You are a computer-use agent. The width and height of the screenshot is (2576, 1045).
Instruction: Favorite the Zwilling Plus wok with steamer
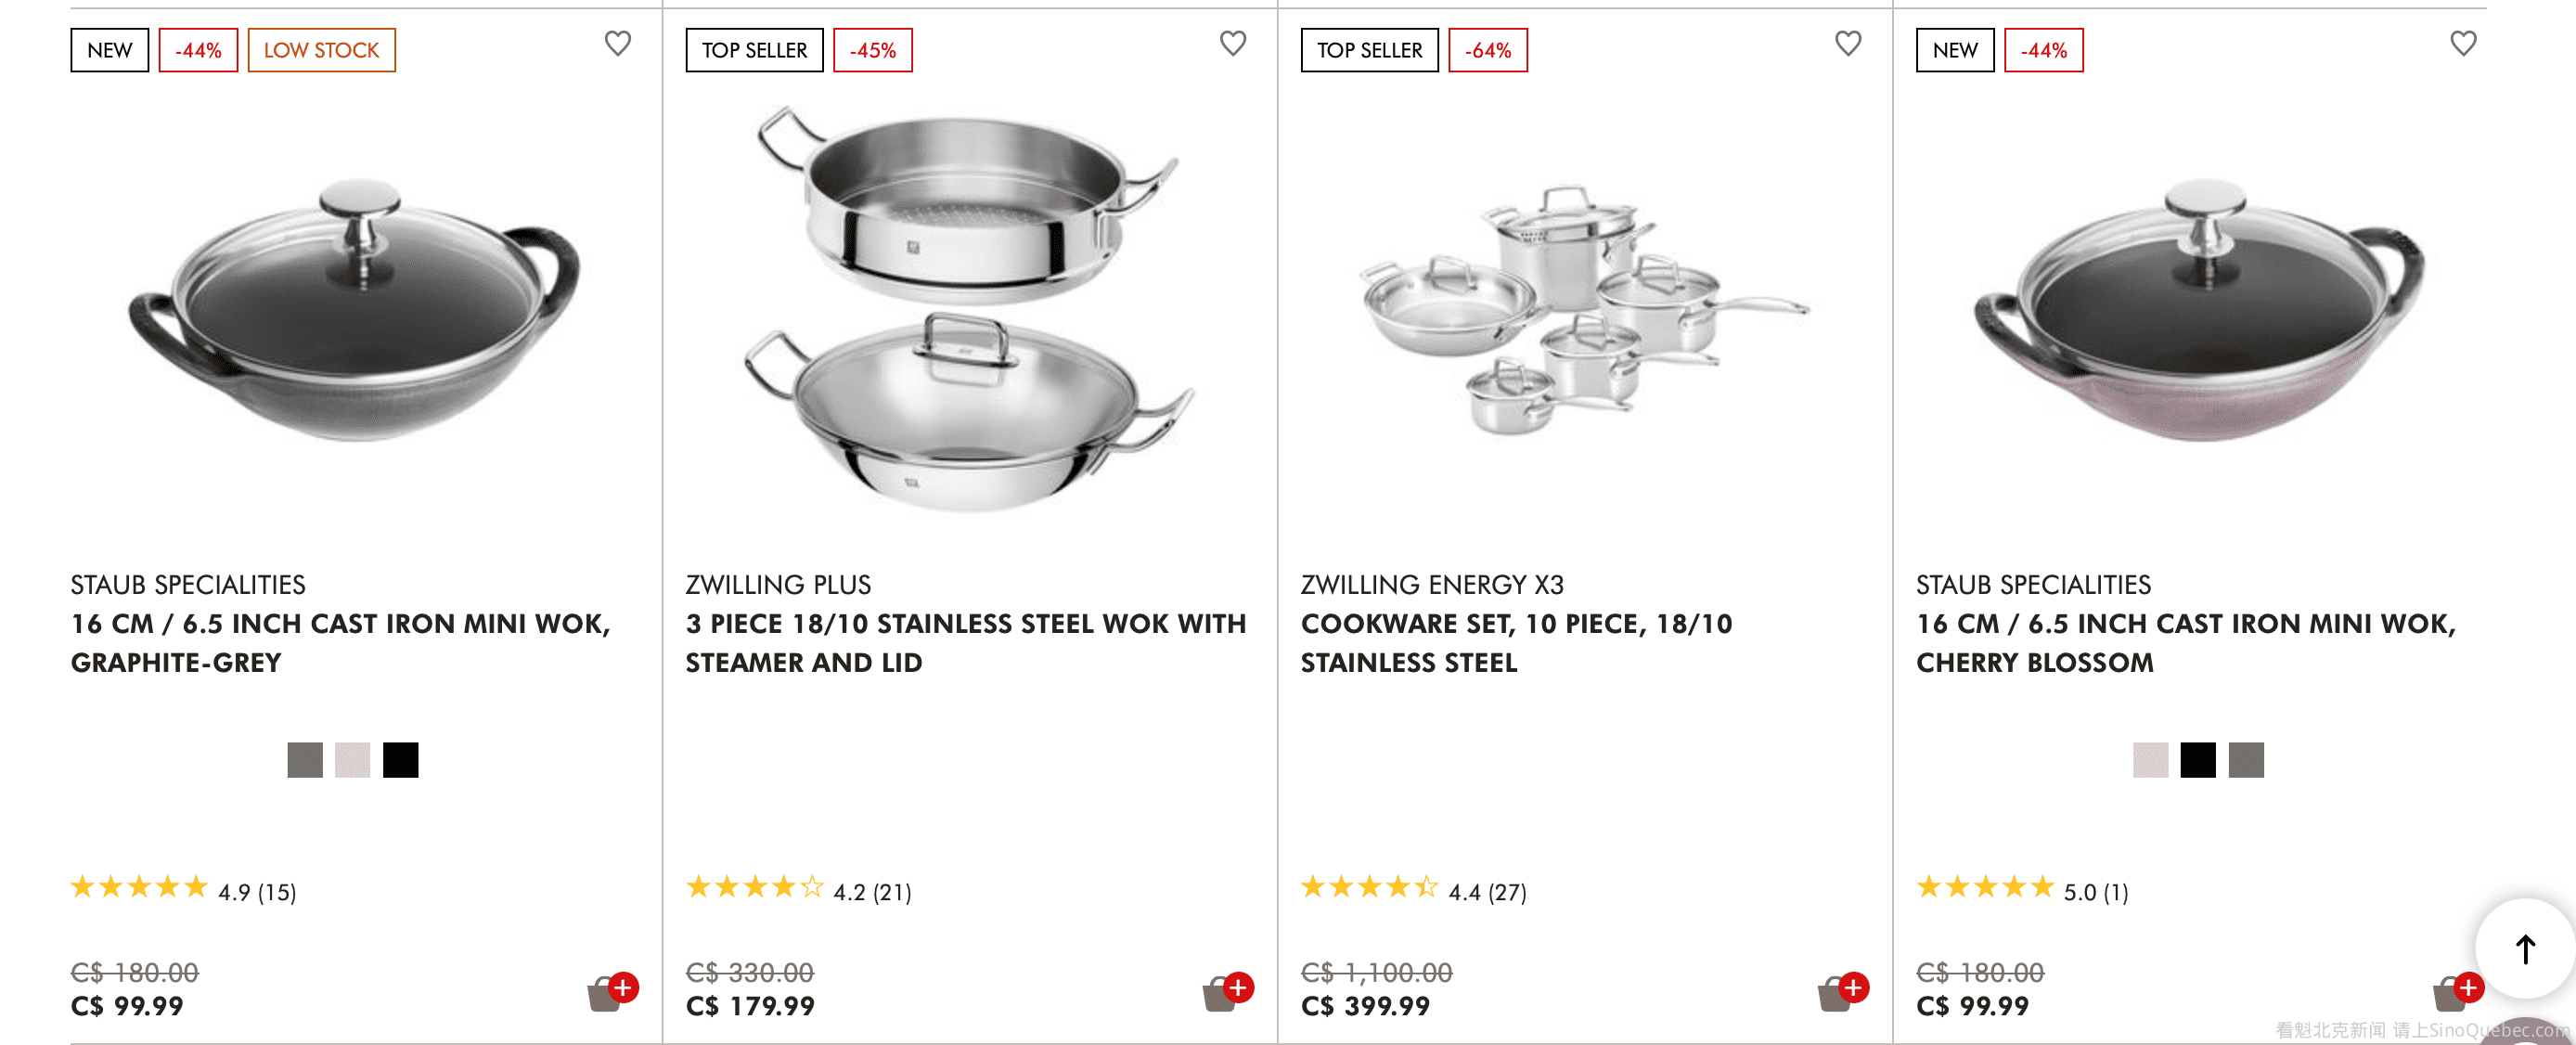(x=1232, y=43)
